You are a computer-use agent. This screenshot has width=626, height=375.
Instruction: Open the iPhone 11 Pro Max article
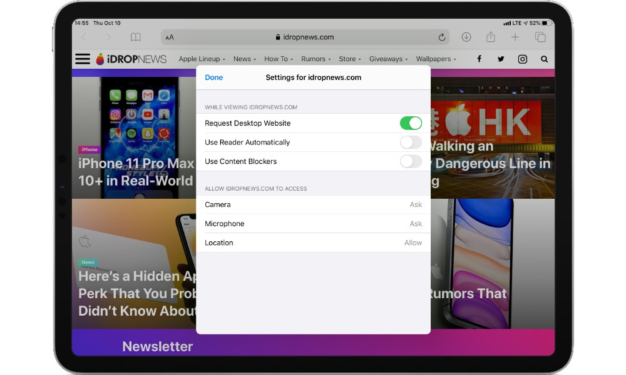tap(134, 137)
